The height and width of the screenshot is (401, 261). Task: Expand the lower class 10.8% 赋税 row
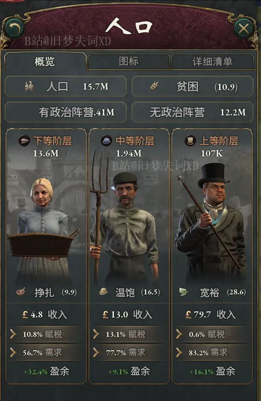(x=46, y=334)
